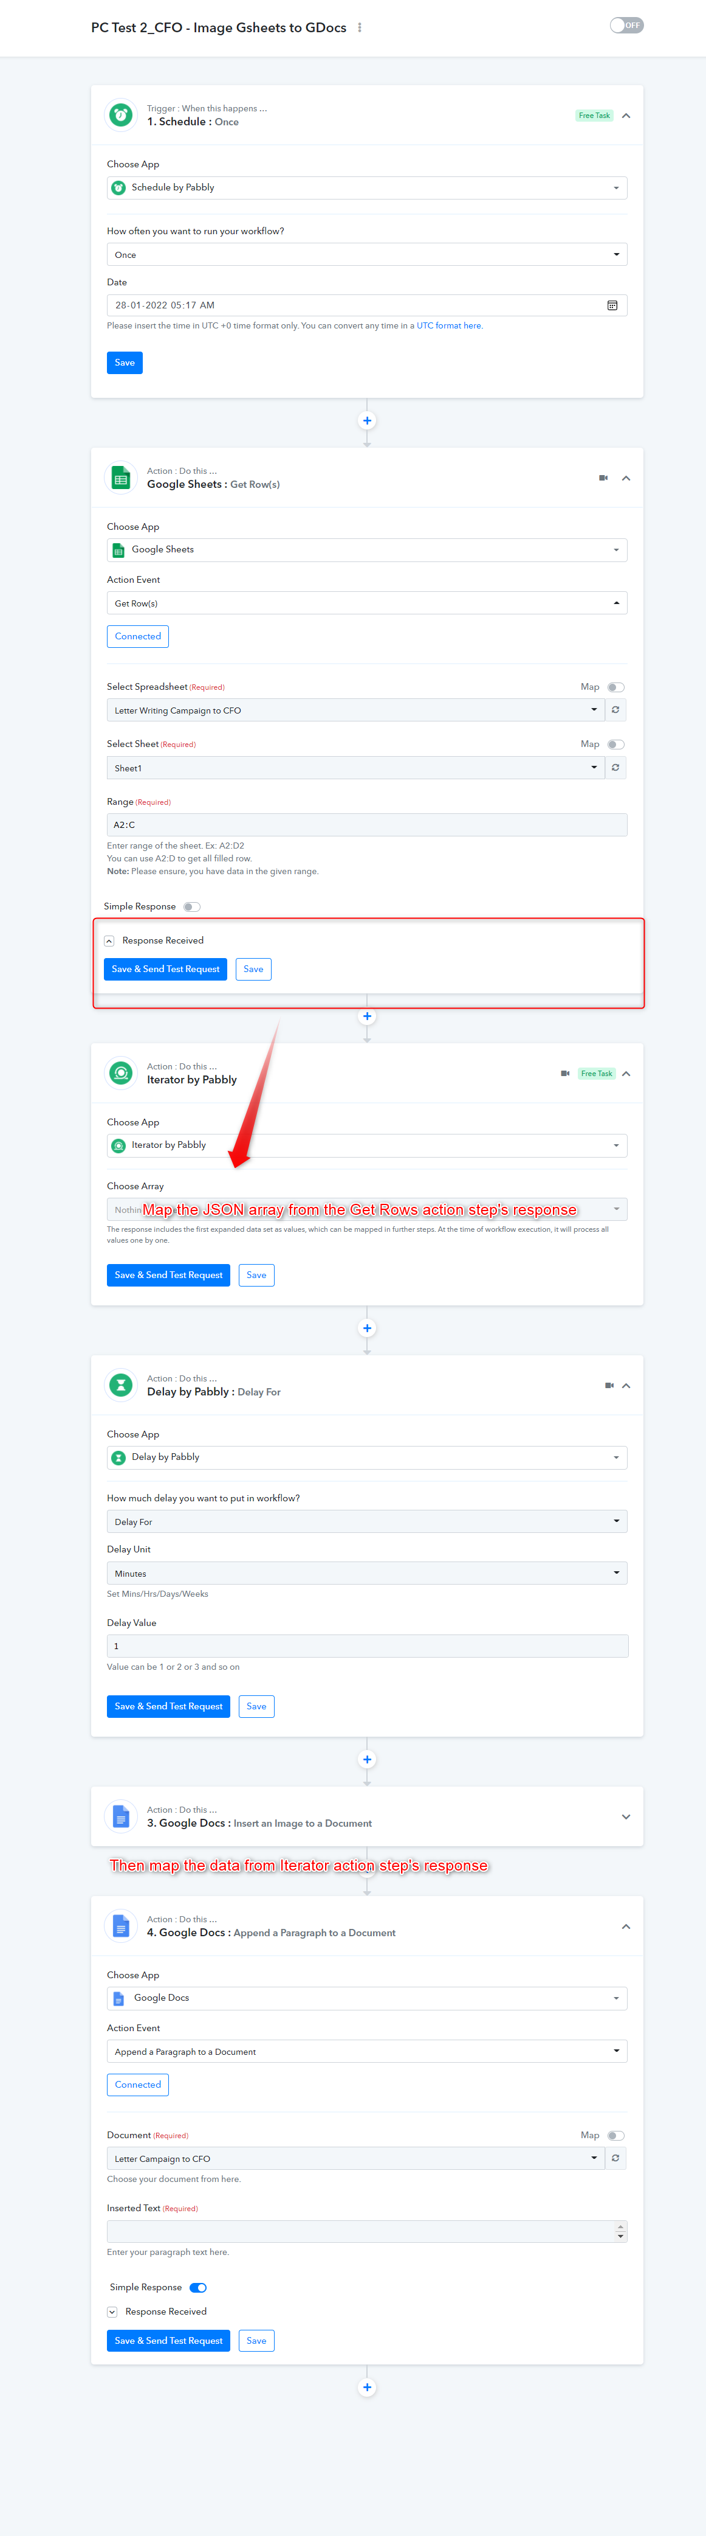Image resolution: width=706 pixels, height=2536 pixels.
Task: Click the Schedule trigger clock icon
Action: (x=121, y=115)
